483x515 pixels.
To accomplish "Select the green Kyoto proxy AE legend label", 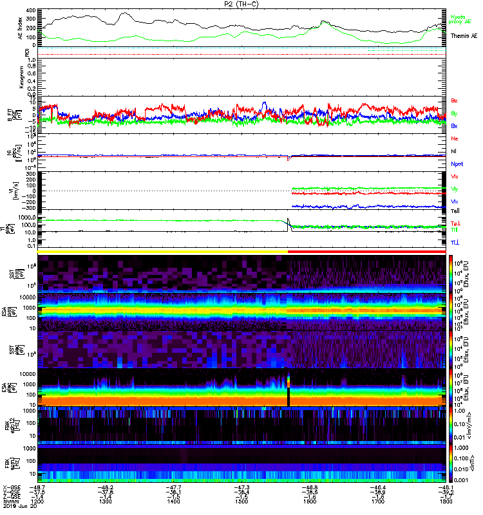I will click(460, 19).
